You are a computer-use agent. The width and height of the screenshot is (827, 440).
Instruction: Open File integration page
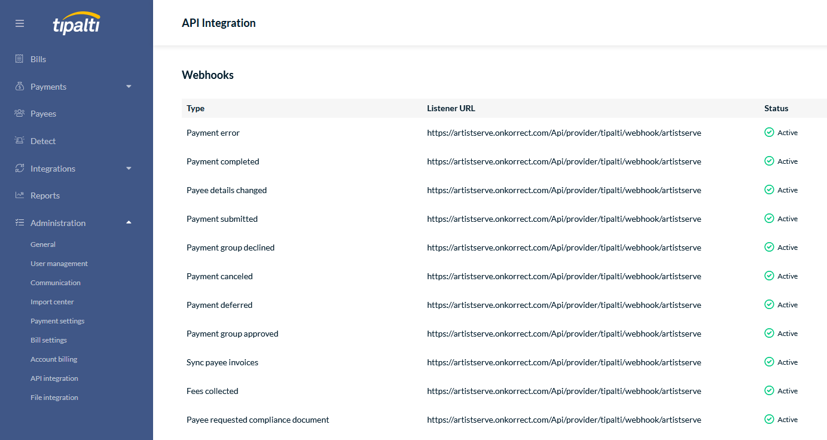click(x=54, y=398)
